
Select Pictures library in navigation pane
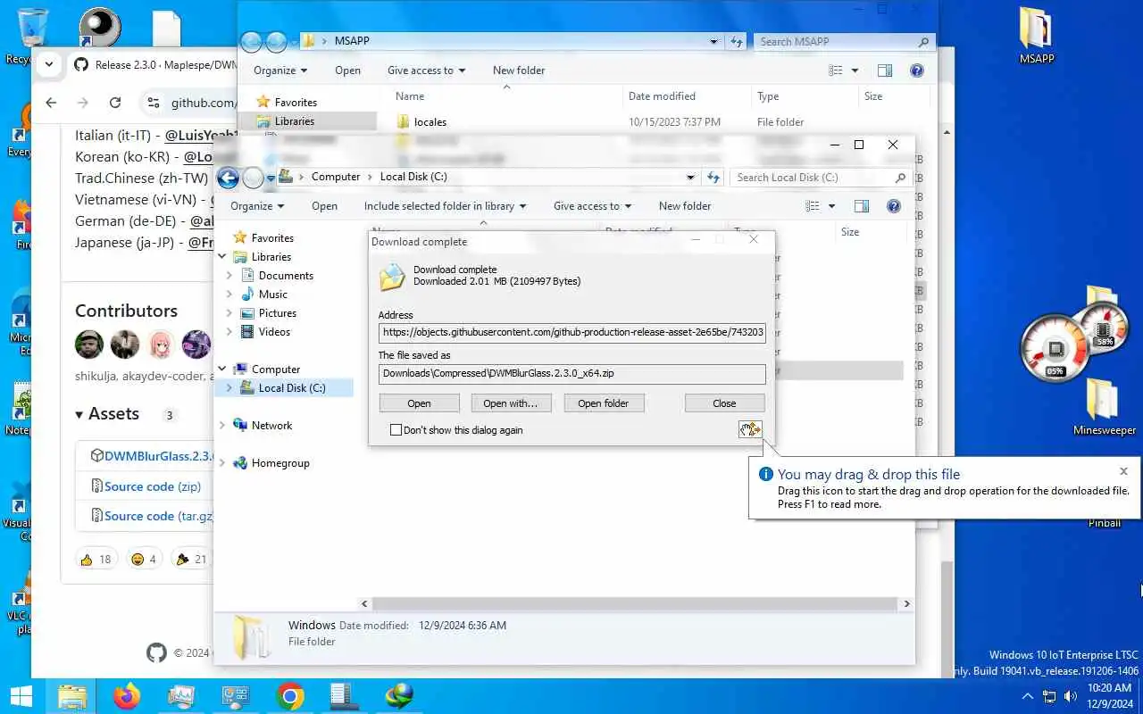pos(278,313)
